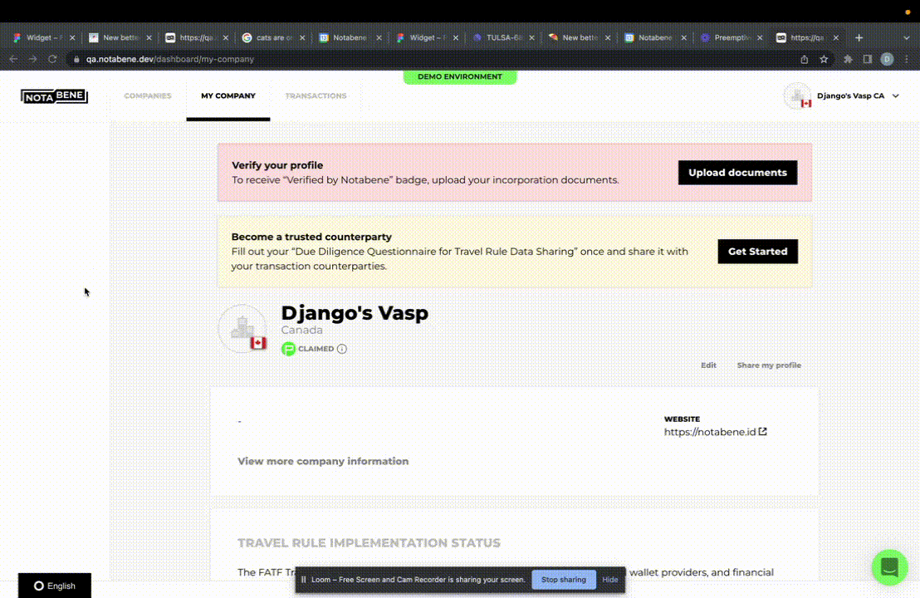Click the browser back arrow
This screenshot has height=598, width=920.
13,59
